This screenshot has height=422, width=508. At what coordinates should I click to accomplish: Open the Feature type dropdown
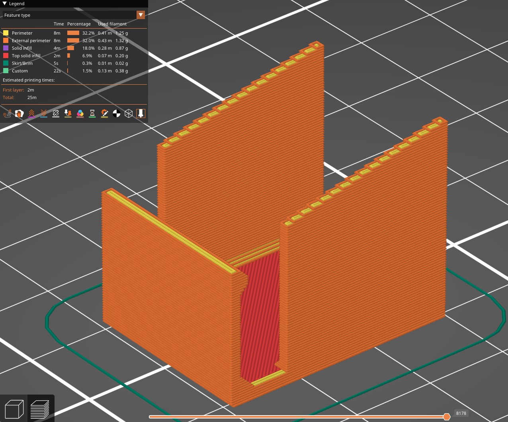click(x=74, y=15)
